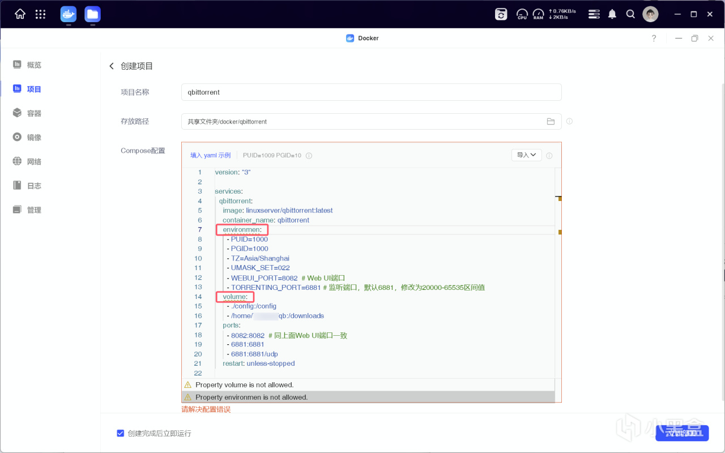The width and height of the screenshot is (725, 453).
Task: Open Docker help question mark
Action: (x=654, y=38)
